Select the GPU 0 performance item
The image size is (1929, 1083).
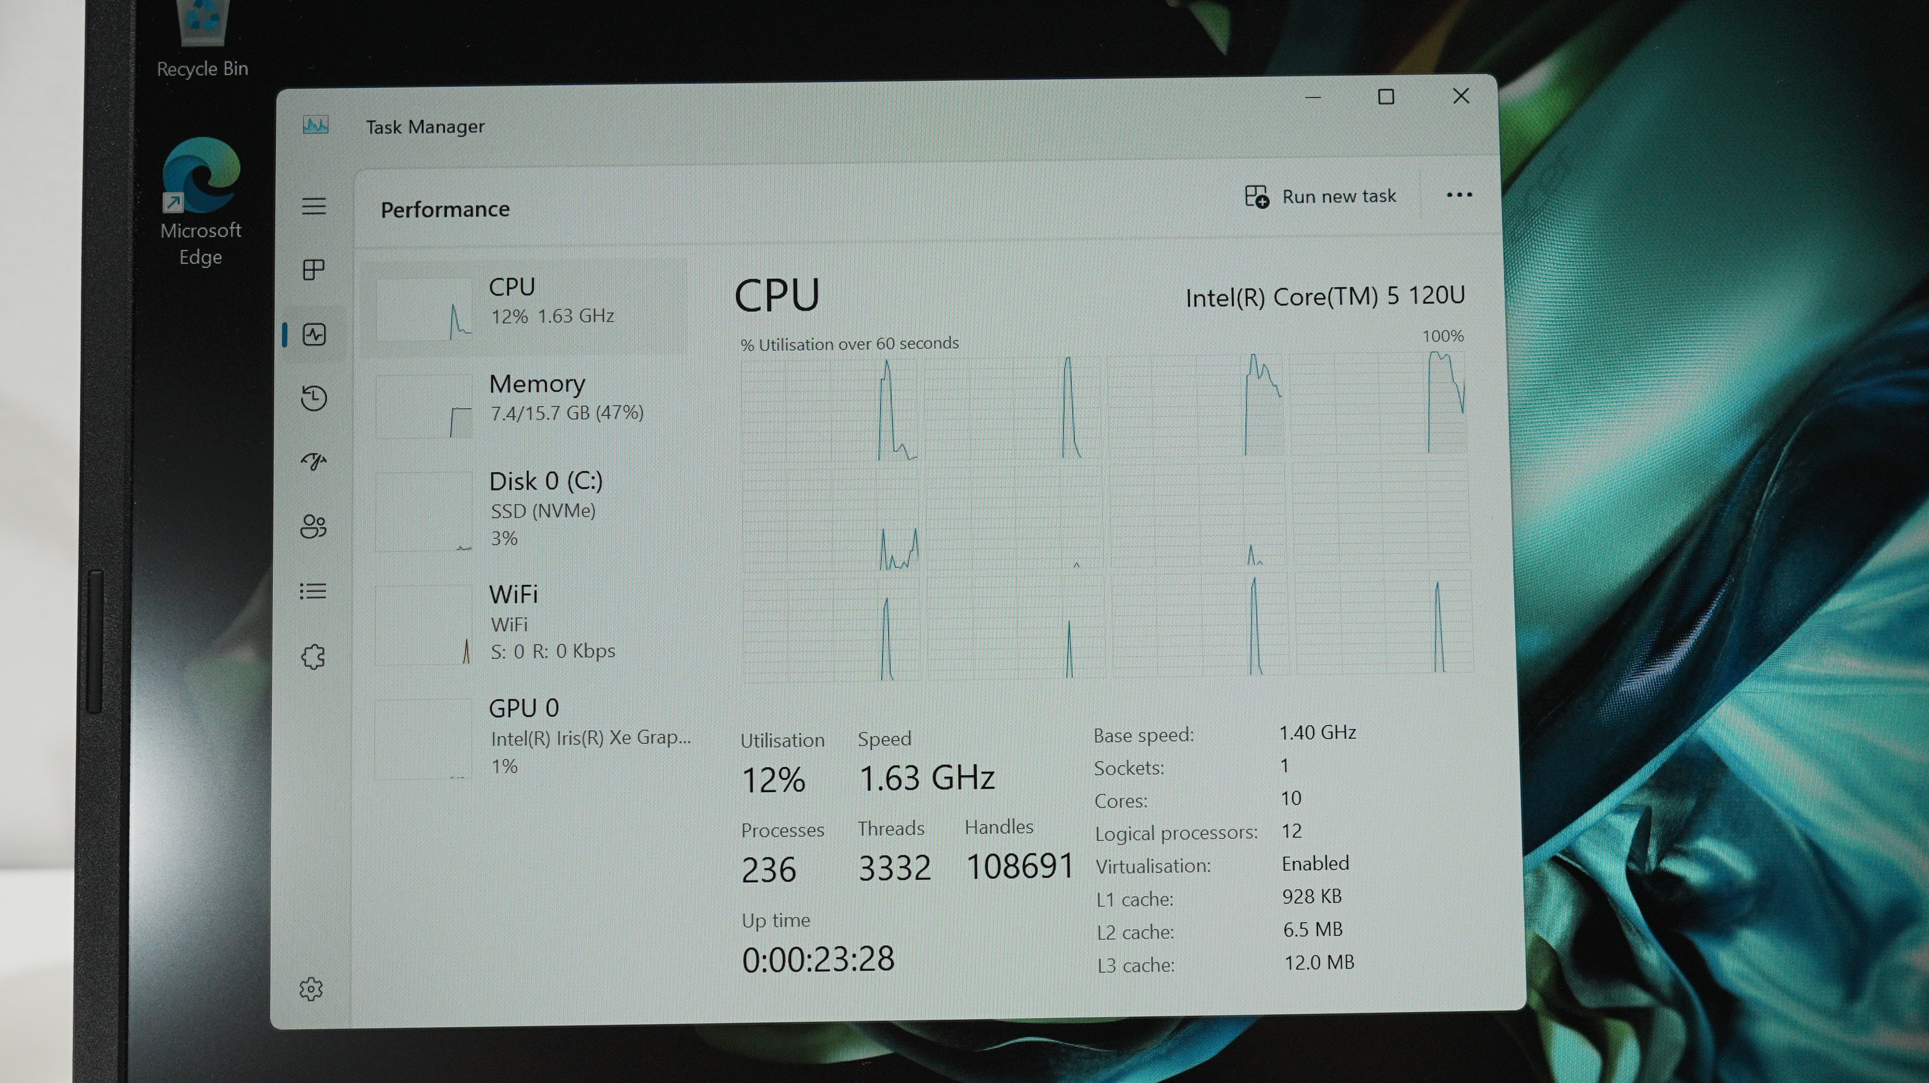pos(524,736)
